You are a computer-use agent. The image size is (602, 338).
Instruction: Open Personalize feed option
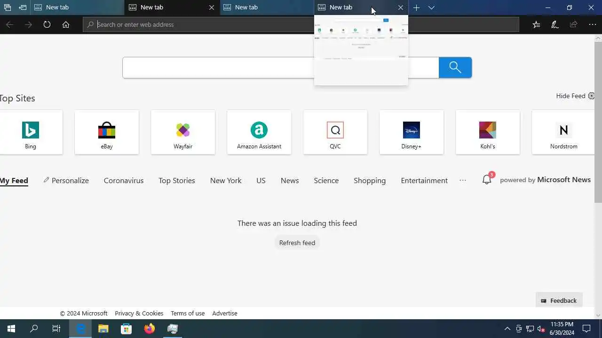[x=66, y=180]
